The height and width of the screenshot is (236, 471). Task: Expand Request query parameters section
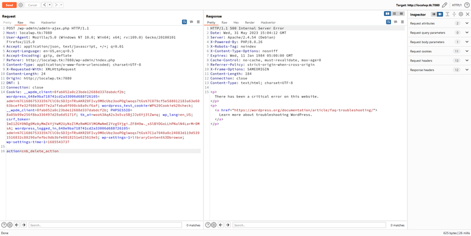coord(467,32)
